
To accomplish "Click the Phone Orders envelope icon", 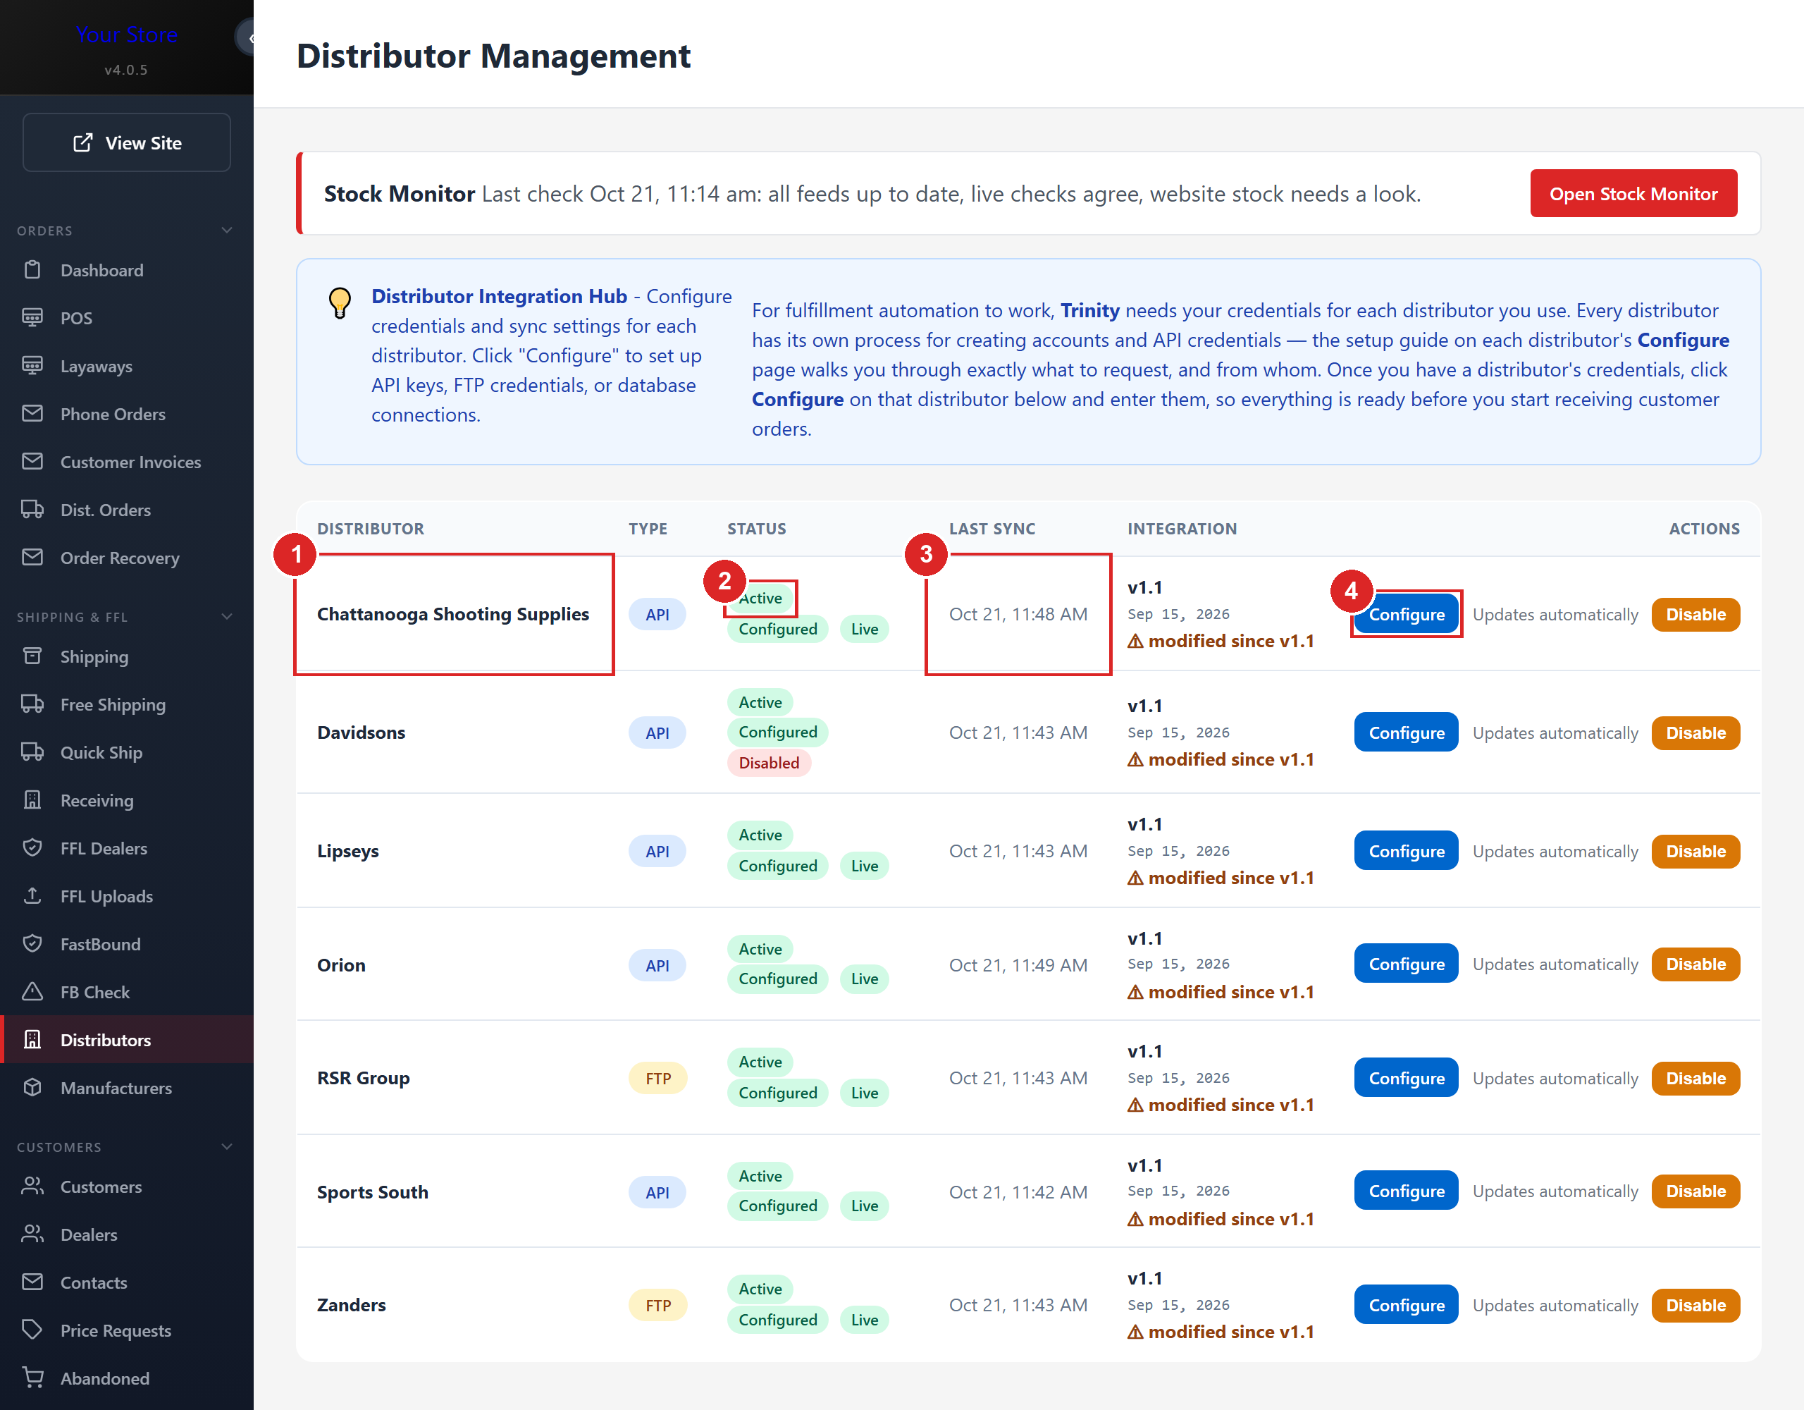I will coord(32,414).
